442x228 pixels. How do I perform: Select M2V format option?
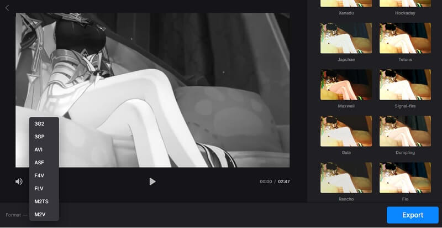(40, 214)
